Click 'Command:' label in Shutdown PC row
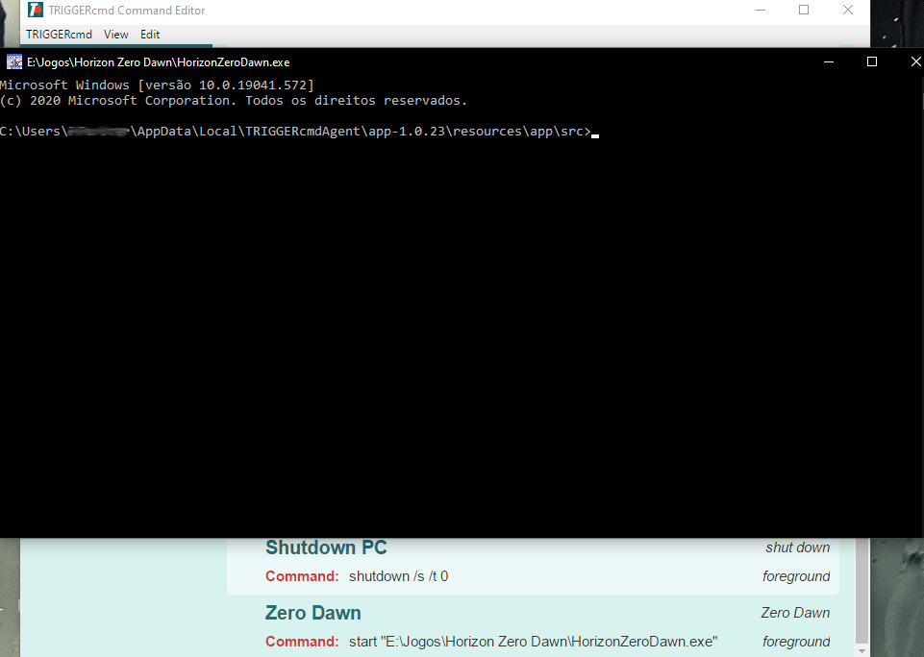Viewport: 924px width, 657px height. 302,576
